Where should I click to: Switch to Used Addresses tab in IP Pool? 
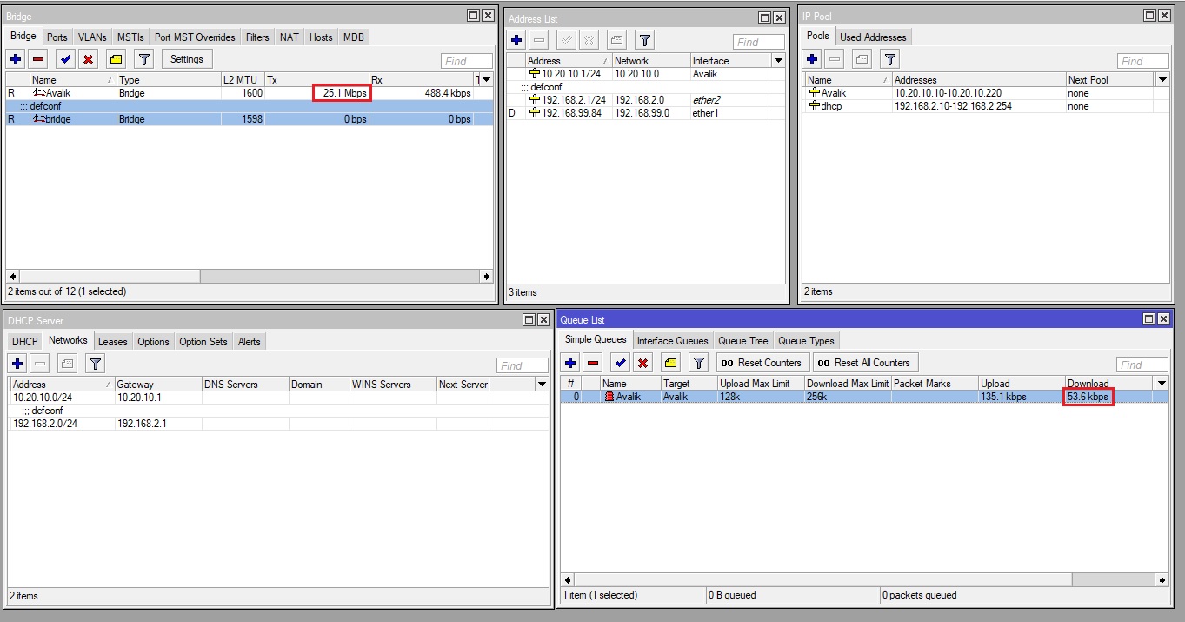pyautogui.click(x=873, y=37)
